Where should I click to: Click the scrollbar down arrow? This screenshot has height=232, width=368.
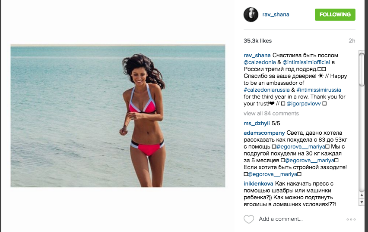coord(362,202)
